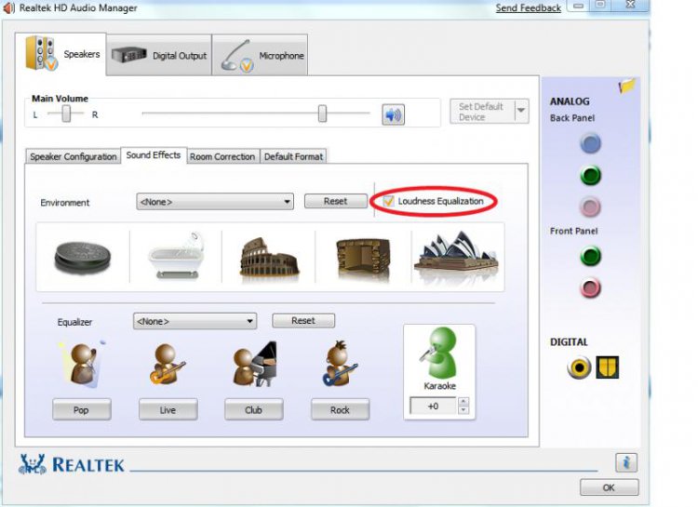Click the Main Volume slider thumb

click(x=322, y=113)
